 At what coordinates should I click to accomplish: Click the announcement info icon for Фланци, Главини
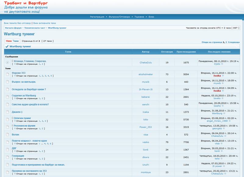click(7, 63)
